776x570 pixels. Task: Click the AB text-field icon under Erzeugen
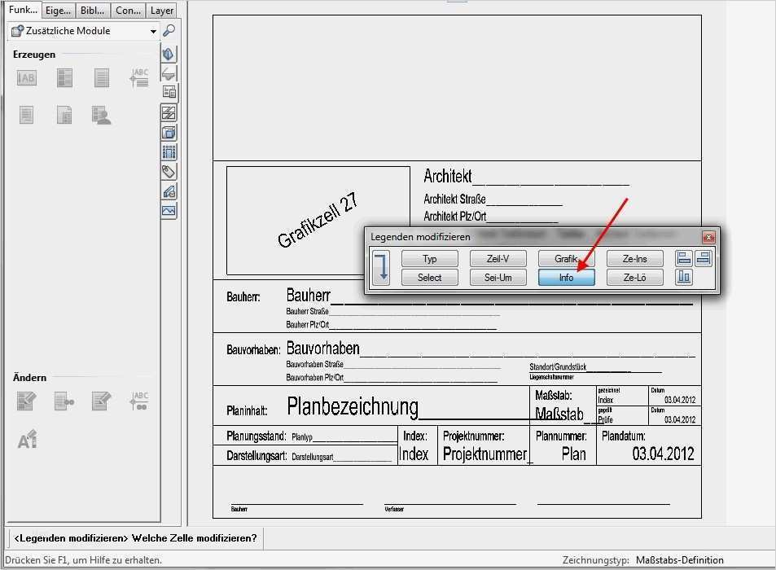(27, 77)
